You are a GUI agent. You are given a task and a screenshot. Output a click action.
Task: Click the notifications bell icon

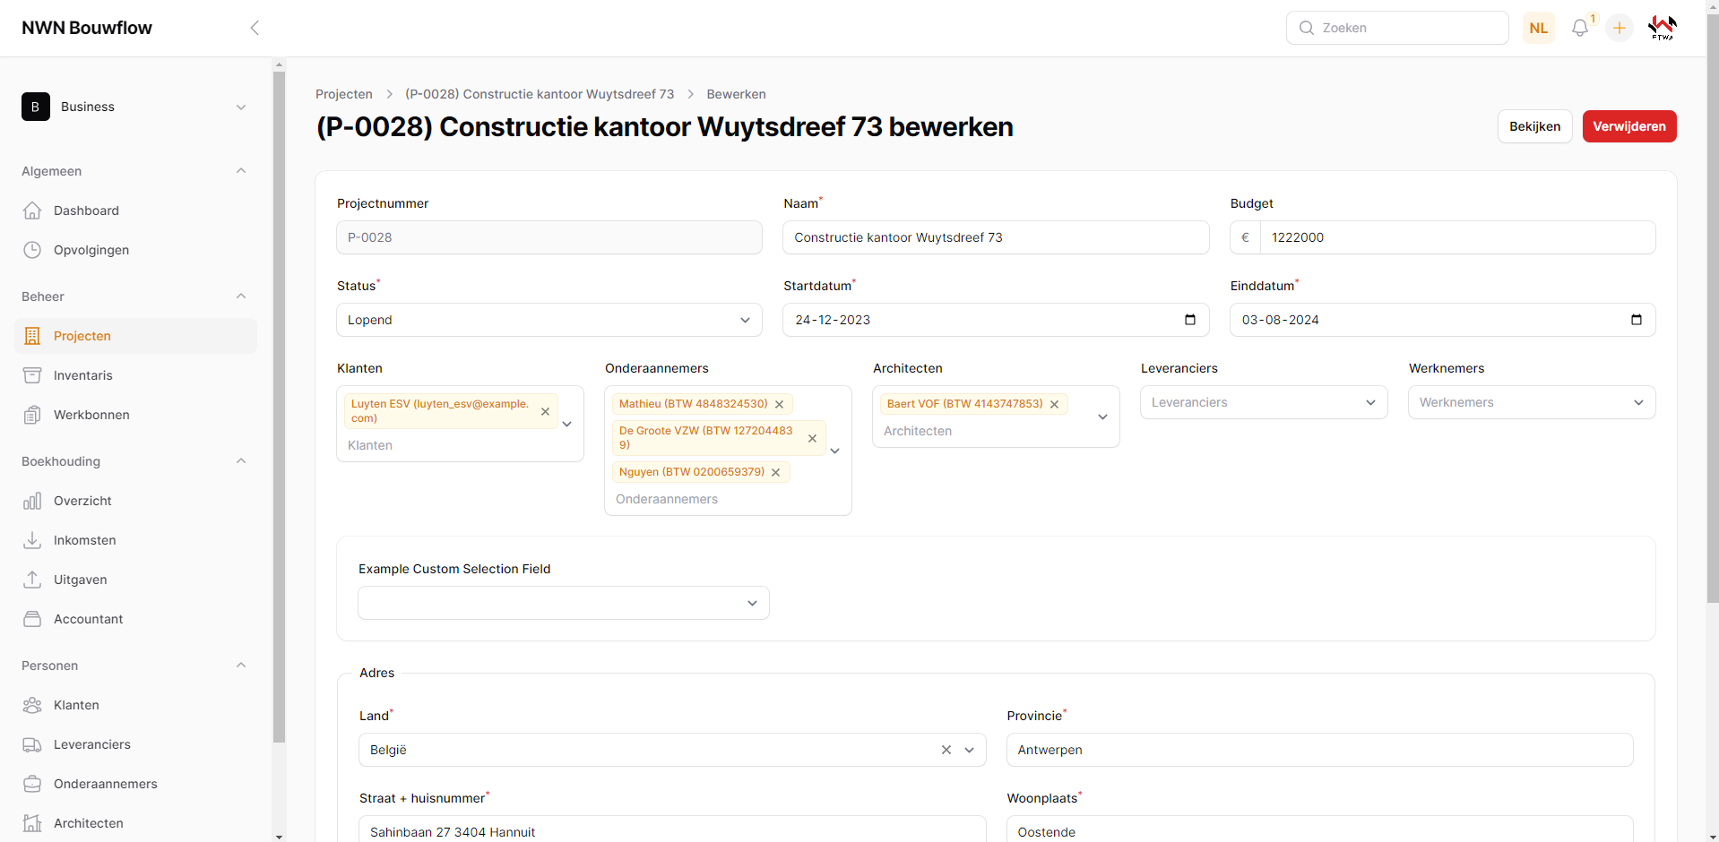[x=1579, y=29]
